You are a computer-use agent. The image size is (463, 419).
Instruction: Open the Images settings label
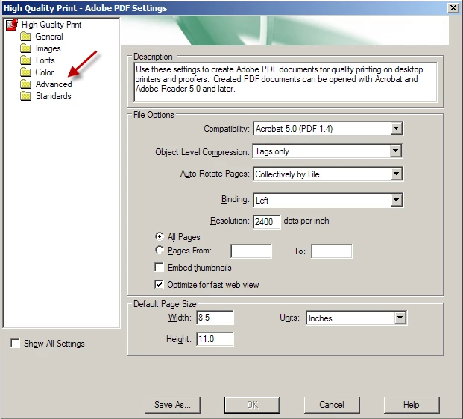click(48, 48)
